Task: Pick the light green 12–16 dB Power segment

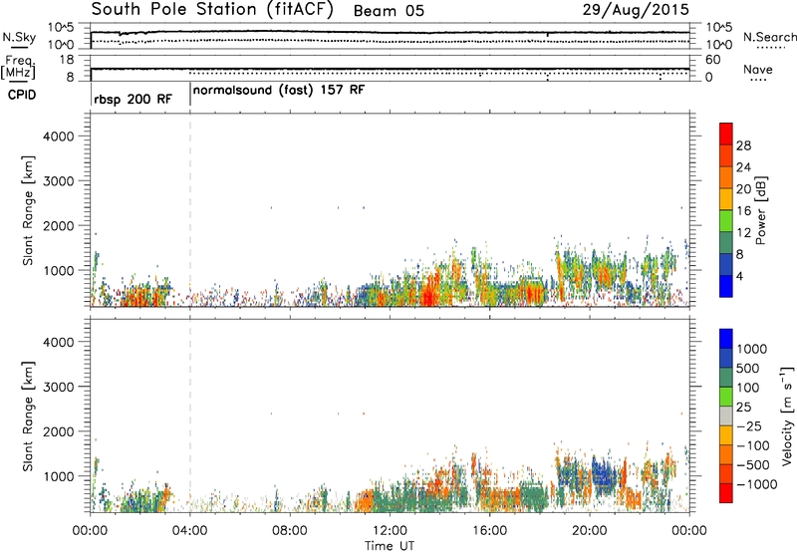Action: point(726,221)
